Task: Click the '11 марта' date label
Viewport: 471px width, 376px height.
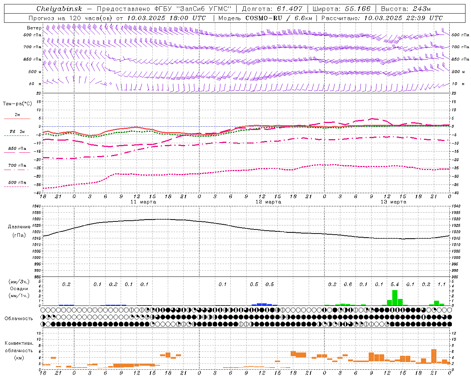Action: pos(144,202)
